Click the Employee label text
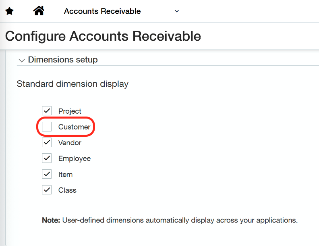 coord(75,158)
